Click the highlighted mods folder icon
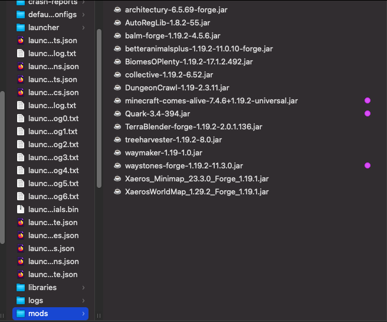The width and height of the screenshot is (387, 322). point(21,314)
